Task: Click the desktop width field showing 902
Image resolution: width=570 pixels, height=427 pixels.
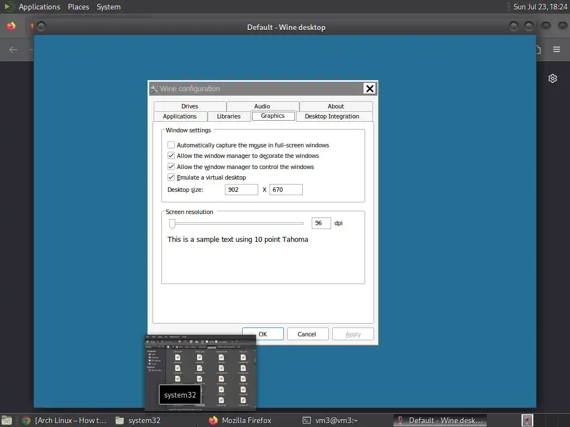Action: [242, 190]
